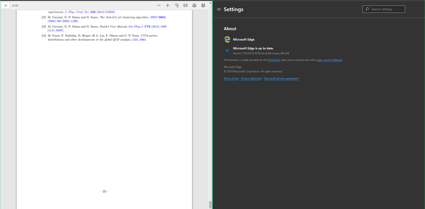Focus the Search settings field

click(x=384, y=9)
